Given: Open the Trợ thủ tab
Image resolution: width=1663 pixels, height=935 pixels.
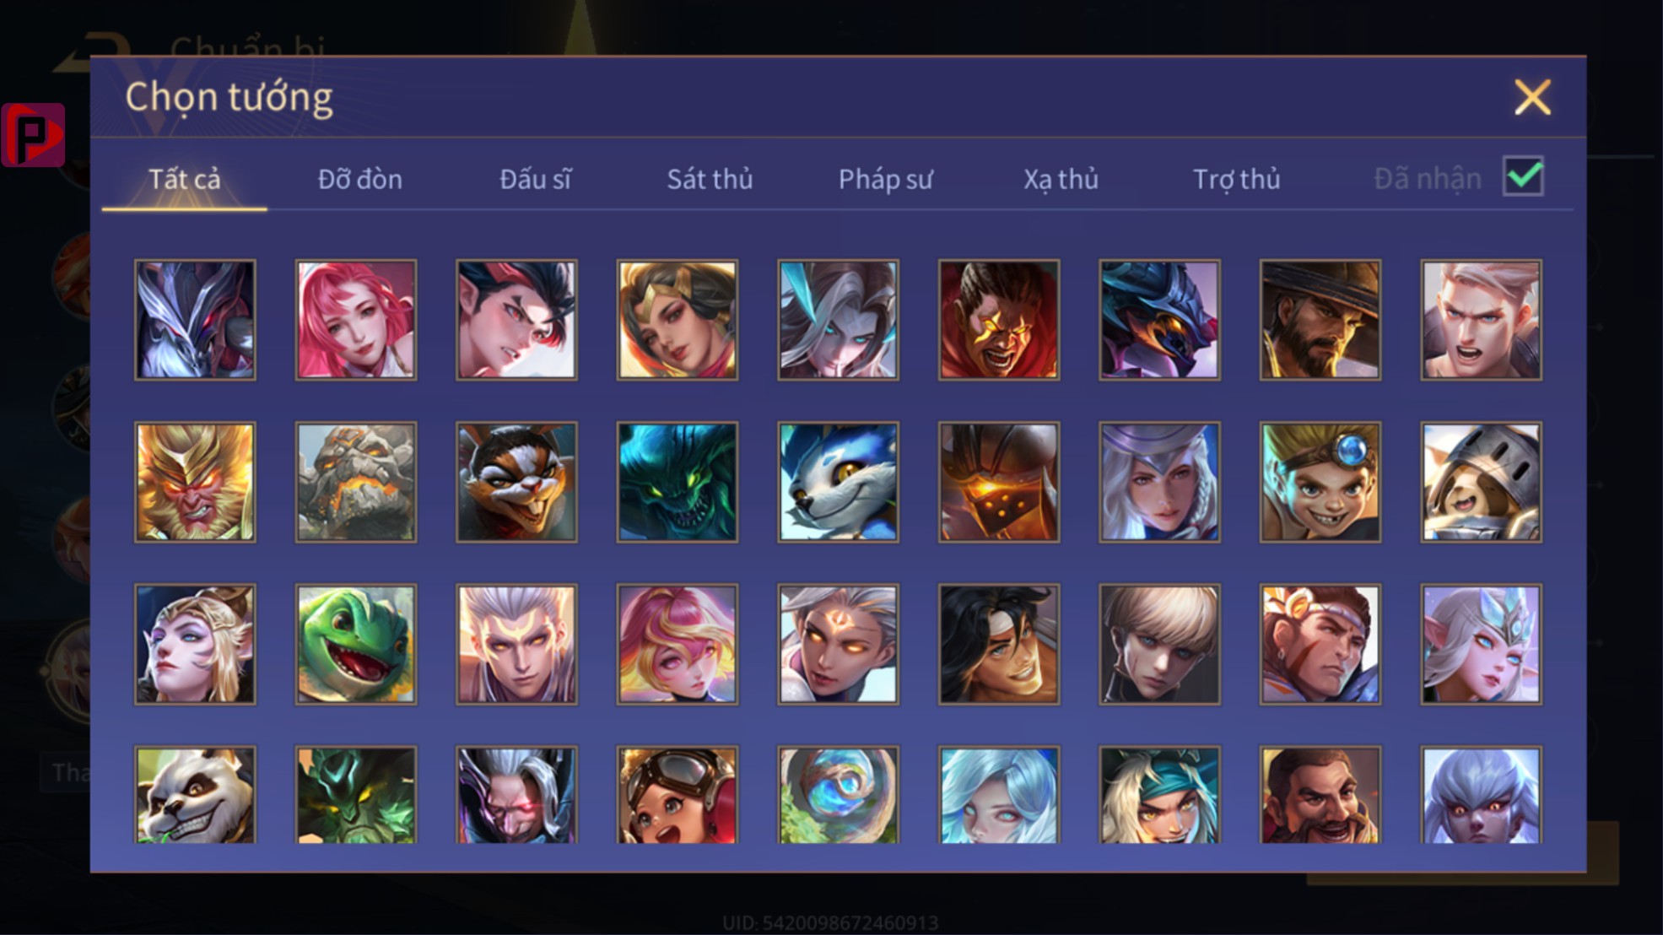Looking at the screenshot, I should [x=1236, y=179].
